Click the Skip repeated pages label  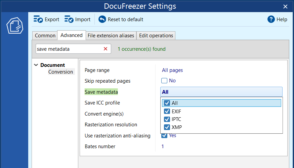[108, 81]
